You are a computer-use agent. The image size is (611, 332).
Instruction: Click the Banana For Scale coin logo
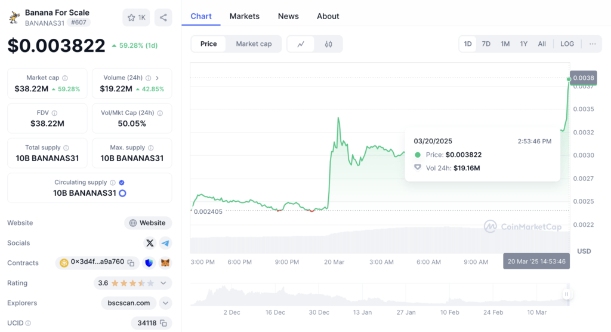[14, 17]
